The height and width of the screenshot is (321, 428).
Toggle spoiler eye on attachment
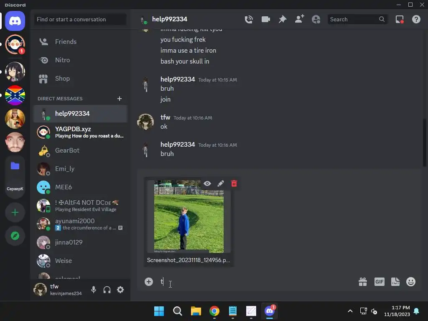coord(207,183)
